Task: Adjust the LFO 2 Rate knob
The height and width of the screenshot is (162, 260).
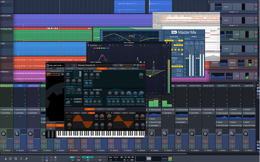Action: [110, 116]
